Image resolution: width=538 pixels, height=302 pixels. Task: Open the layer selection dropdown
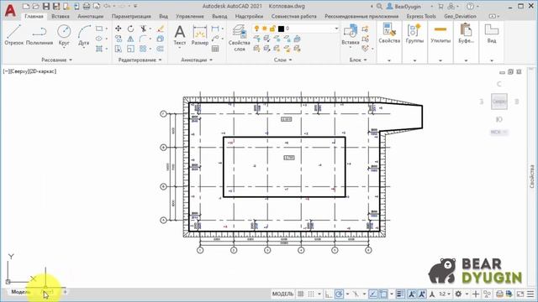(x=336, y=29)
